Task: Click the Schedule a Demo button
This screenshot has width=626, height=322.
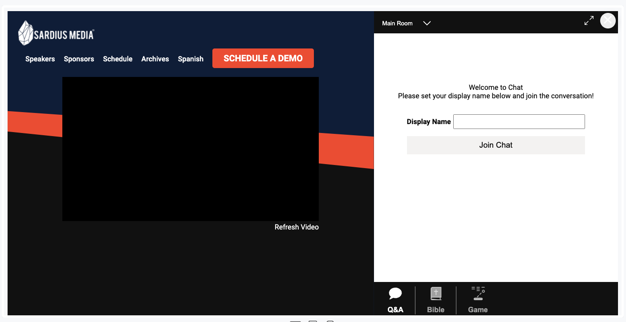Action: [263, 58]
